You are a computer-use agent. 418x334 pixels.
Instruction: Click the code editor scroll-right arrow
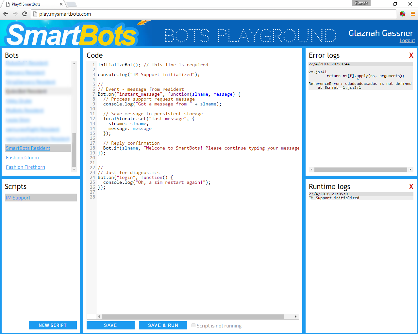(296, 316)
